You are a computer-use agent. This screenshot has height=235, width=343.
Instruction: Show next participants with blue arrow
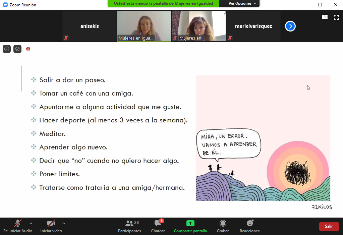click(290, 26)
